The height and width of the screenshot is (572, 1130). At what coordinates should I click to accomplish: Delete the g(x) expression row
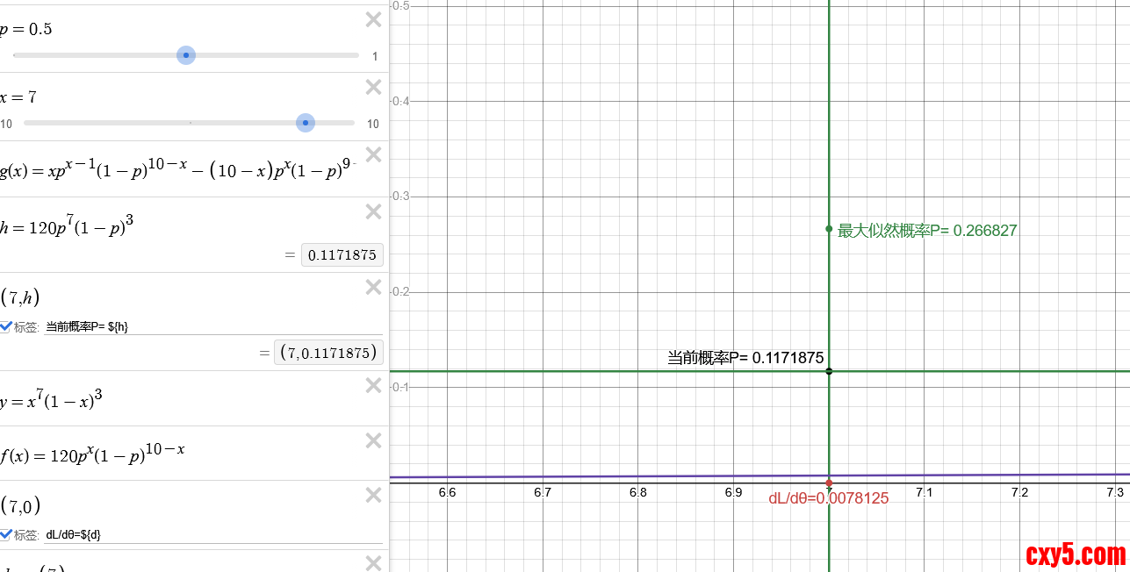373,155
